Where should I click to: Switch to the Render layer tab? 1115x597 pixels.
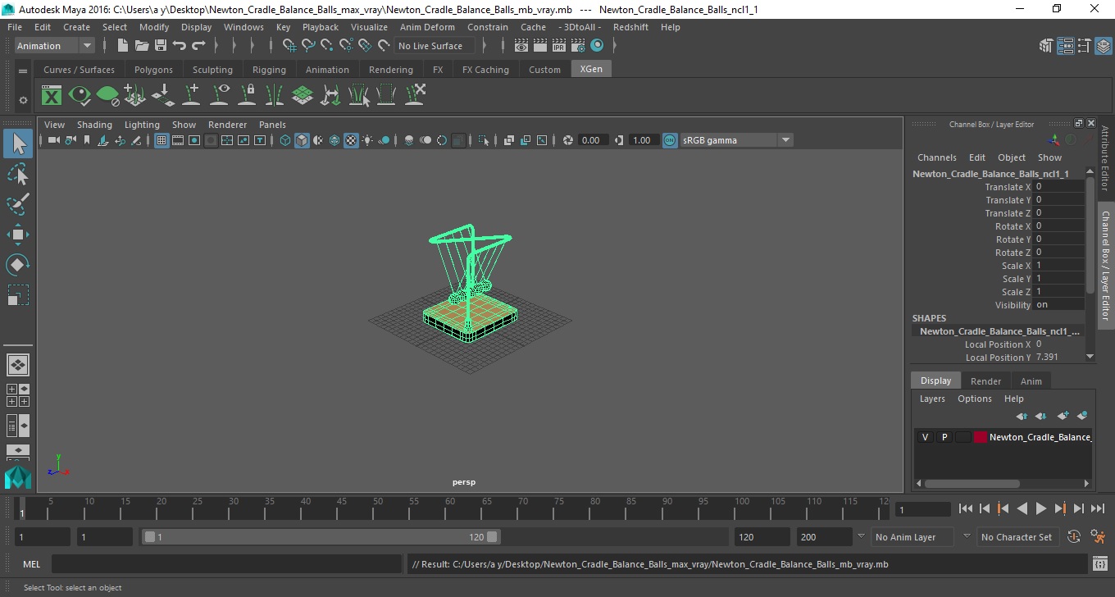click(x=985, y=381)
